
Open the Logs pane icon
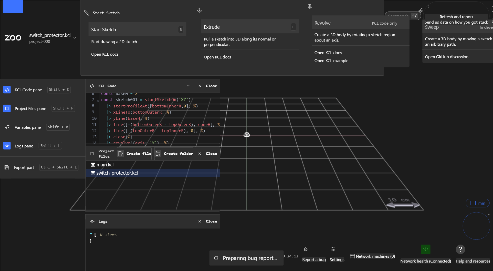coord(7,146)
